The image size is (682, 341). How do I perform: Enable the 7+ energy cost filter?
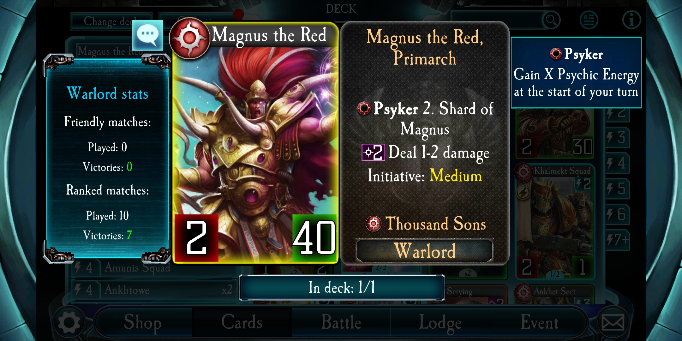(x=617, y=240)
